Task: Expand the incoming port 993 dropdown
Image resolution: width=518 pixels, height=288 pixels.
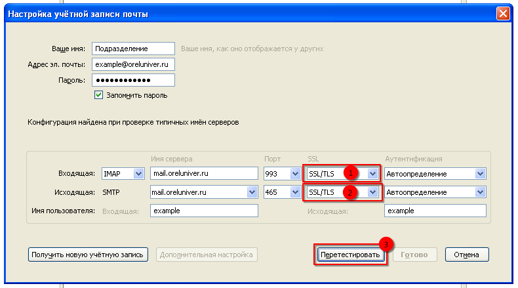Action: 282,174
